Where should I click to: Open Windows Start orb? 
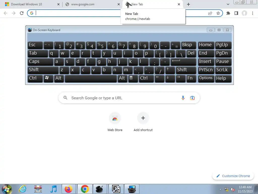coord(7,189)
